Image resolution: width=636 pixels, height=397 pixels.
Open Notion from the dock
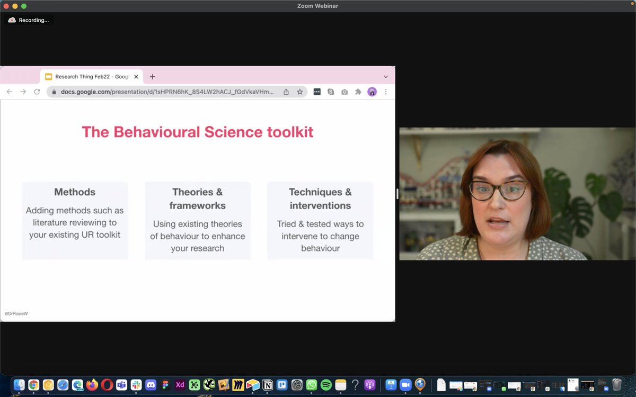[267, 385]
